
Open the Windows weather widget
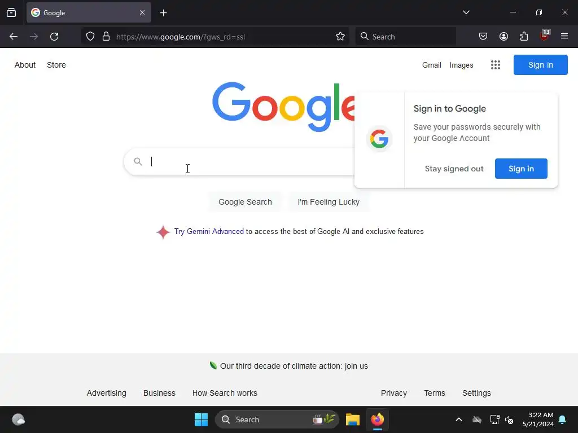tap(19, 419)
